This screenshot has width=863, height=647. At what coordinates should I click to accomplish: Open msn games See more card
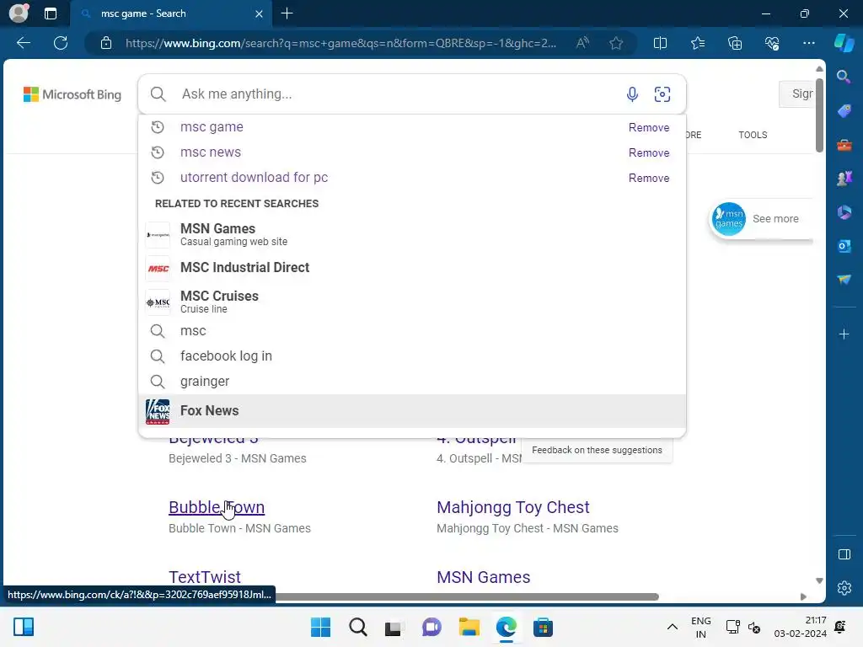tap(761, 219)
